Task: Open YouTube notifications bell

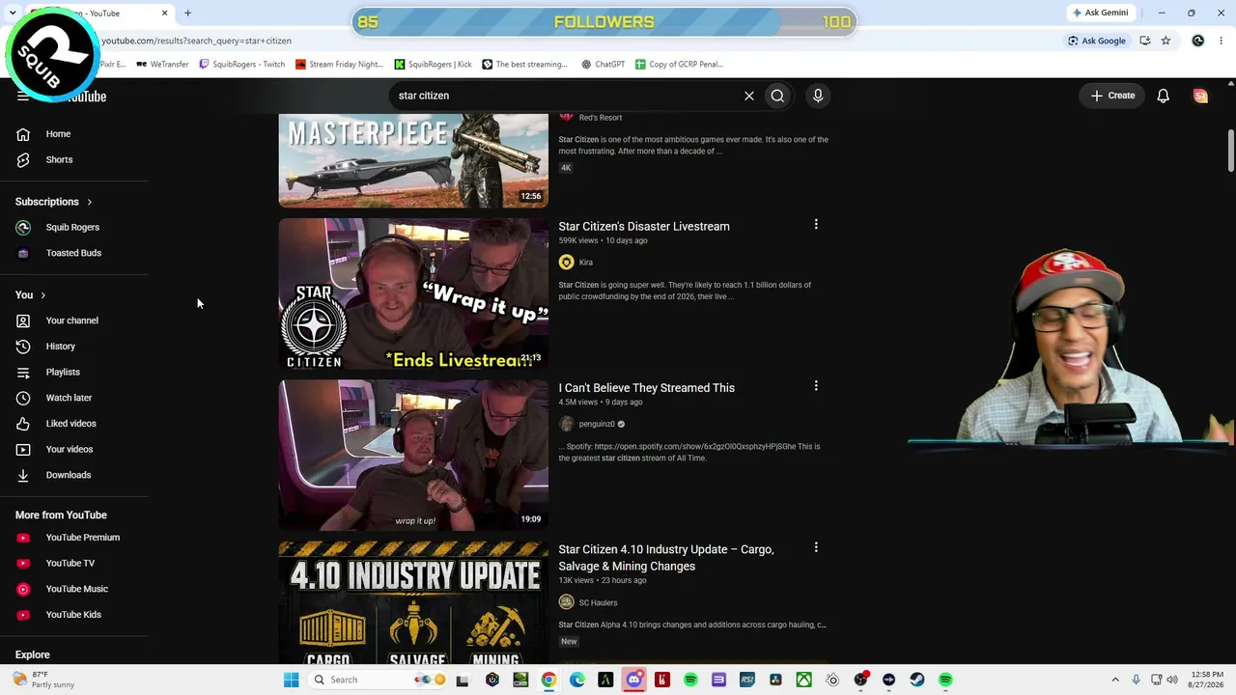Action: 1164,96
